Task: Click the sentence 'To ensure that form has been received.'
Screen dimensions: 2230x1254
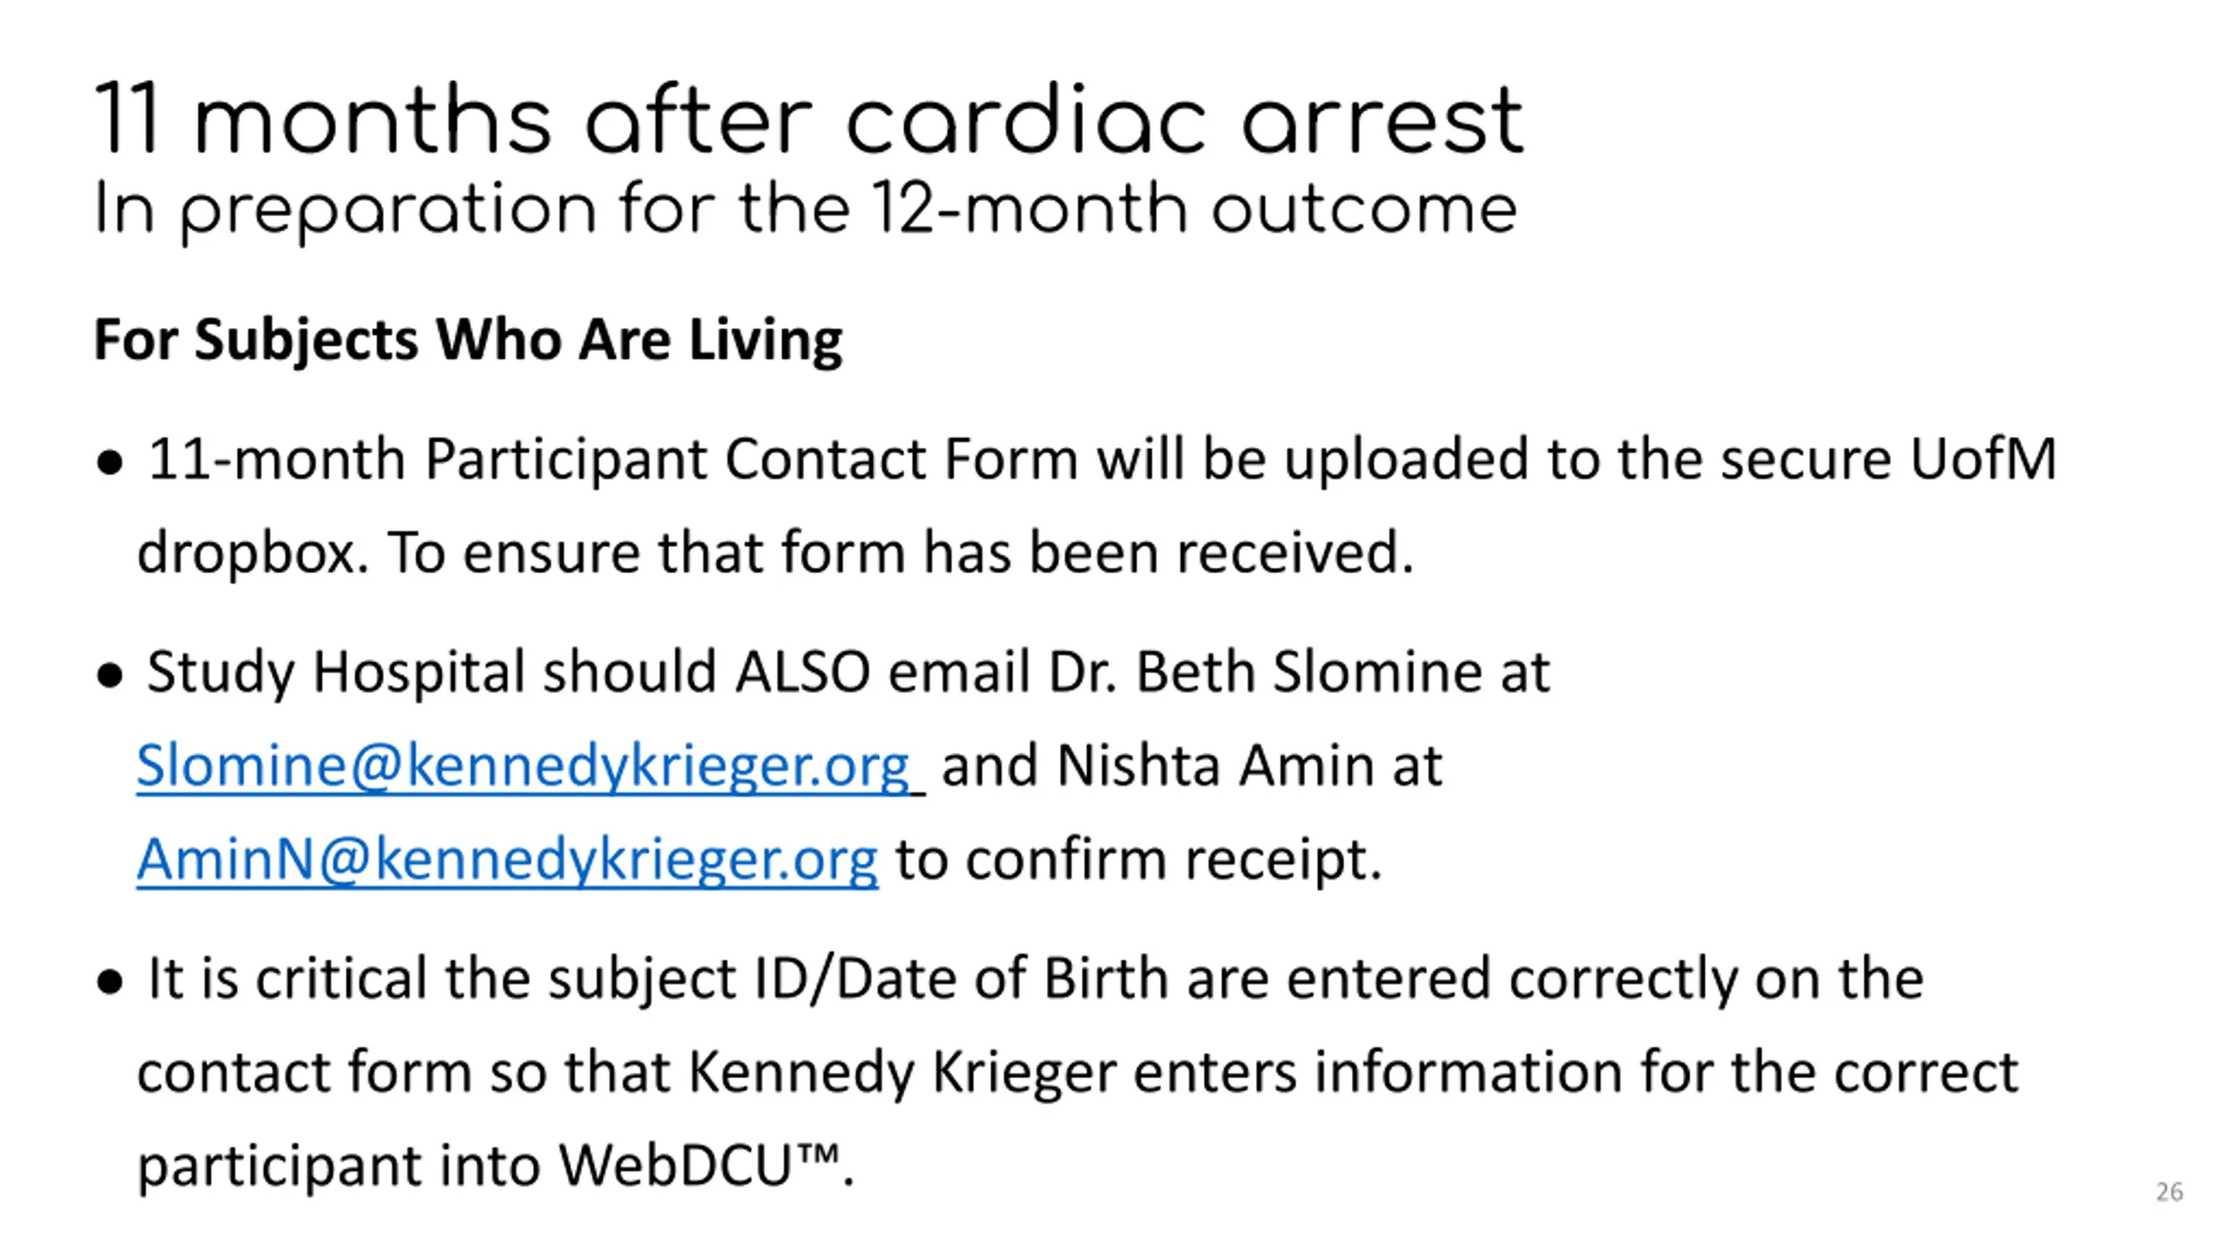Action: pos(901,553)
